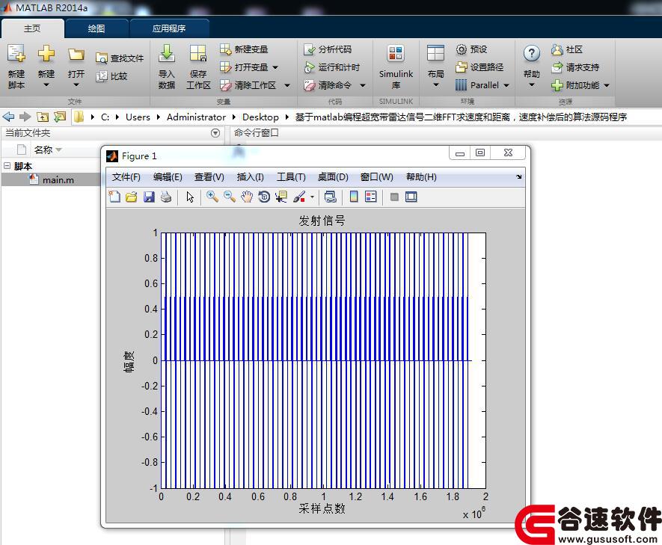
Task: Click Find Files (查找文件) in the ribbon
Action: click(120, 58)
